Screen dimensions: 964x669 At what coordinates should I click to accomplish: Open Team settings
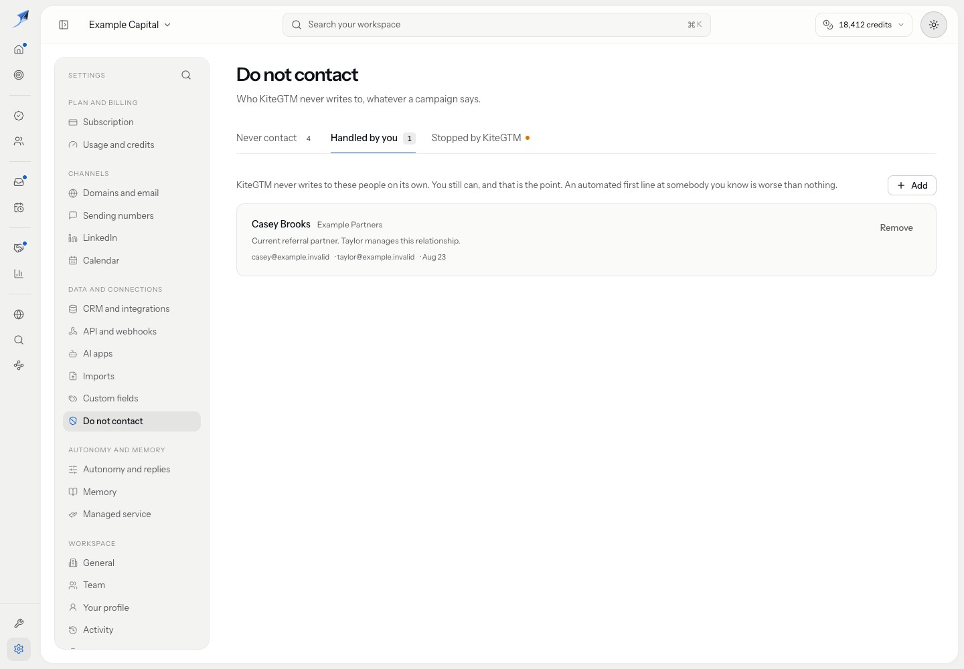tap(132, 585)
